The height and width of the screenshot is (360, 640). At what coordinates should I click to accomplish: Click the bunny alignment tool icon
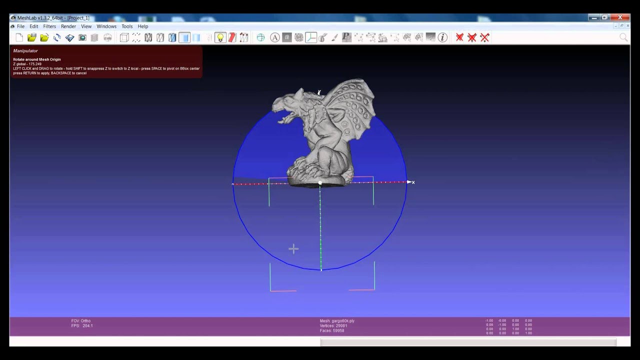382,37
